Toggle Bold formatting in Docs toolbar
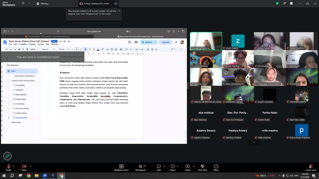319x179 pixels. pyautogui.click(x=85, y=49)
